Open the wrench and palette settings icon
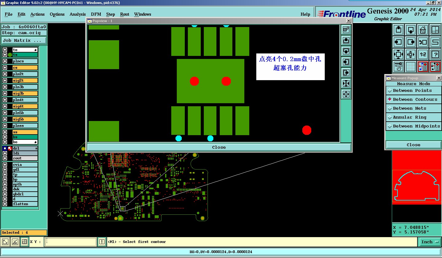 tap(398, 67)
